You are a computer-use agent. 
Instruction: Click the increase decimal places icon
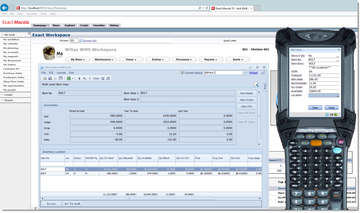102,78
